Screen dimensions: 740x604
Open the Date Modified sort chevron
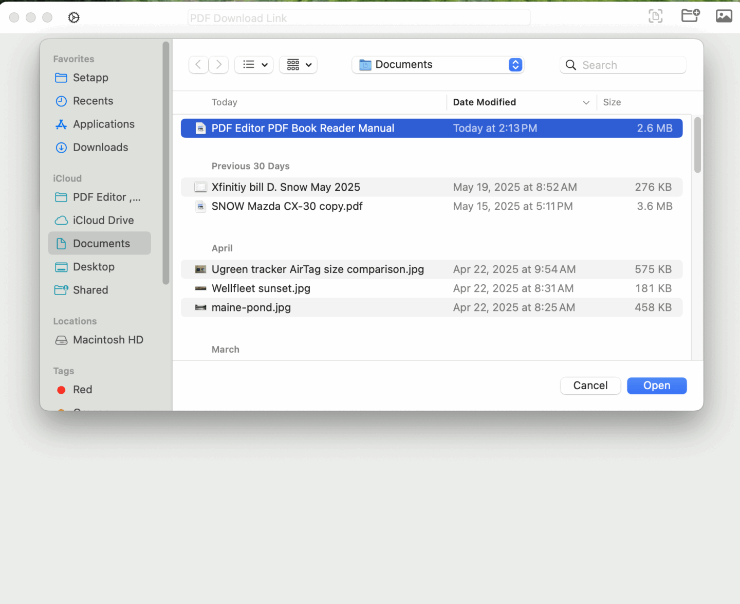pos(586,102)
